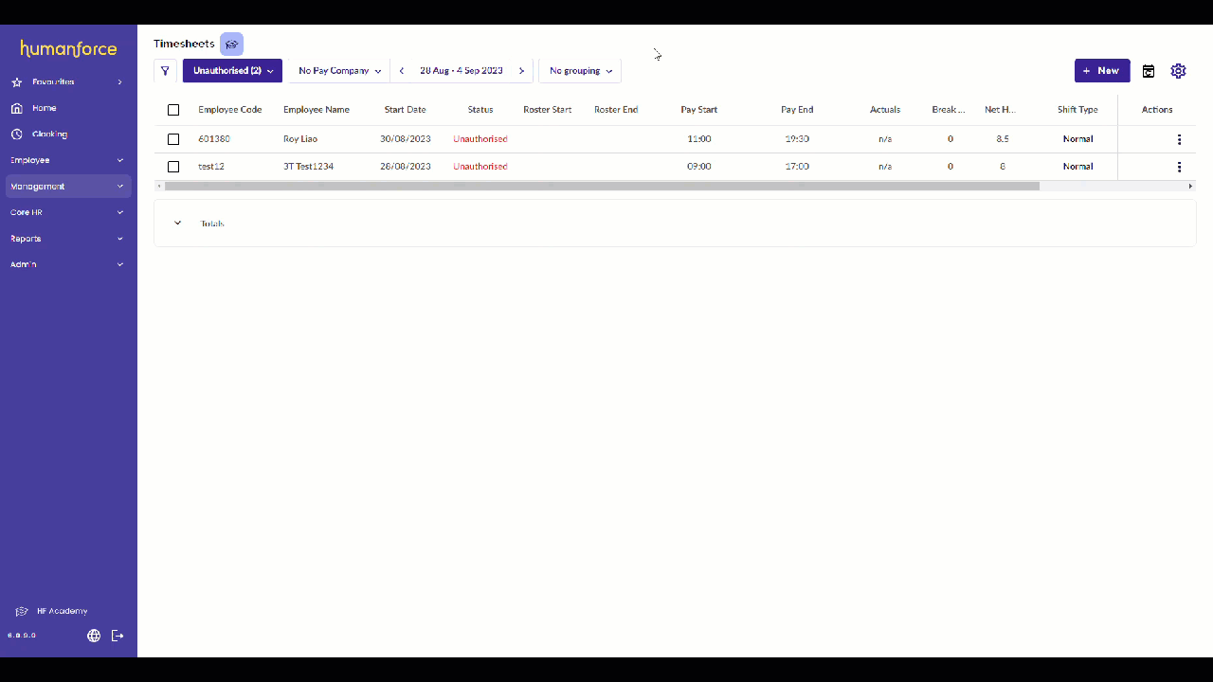Expand the Core HR menu

click(x=67, y=212)
